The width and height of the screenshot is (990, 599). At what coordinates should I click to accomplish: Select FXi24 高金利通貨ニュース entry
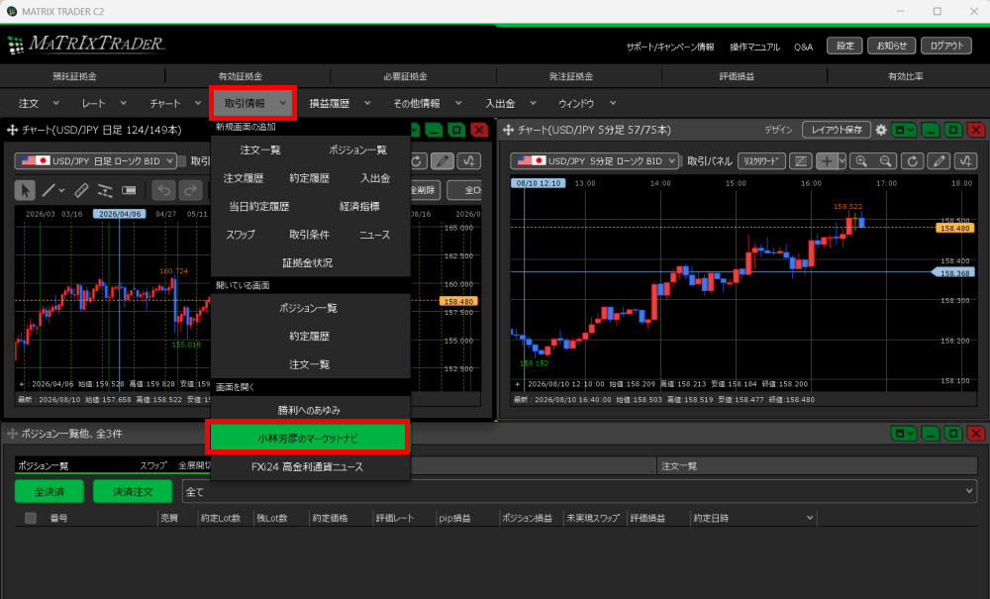click(308, 467)
